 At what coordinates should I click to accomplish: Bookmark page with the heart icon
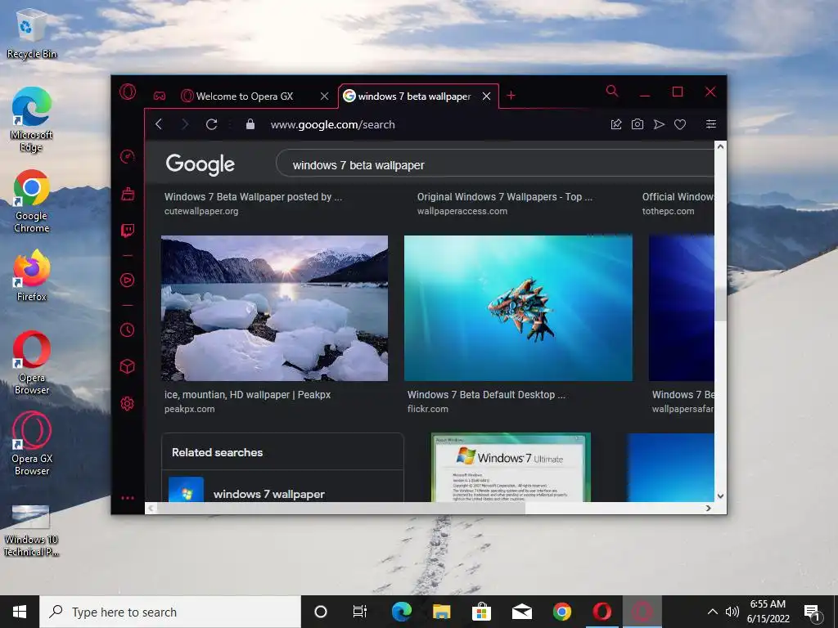click(680, 124)
